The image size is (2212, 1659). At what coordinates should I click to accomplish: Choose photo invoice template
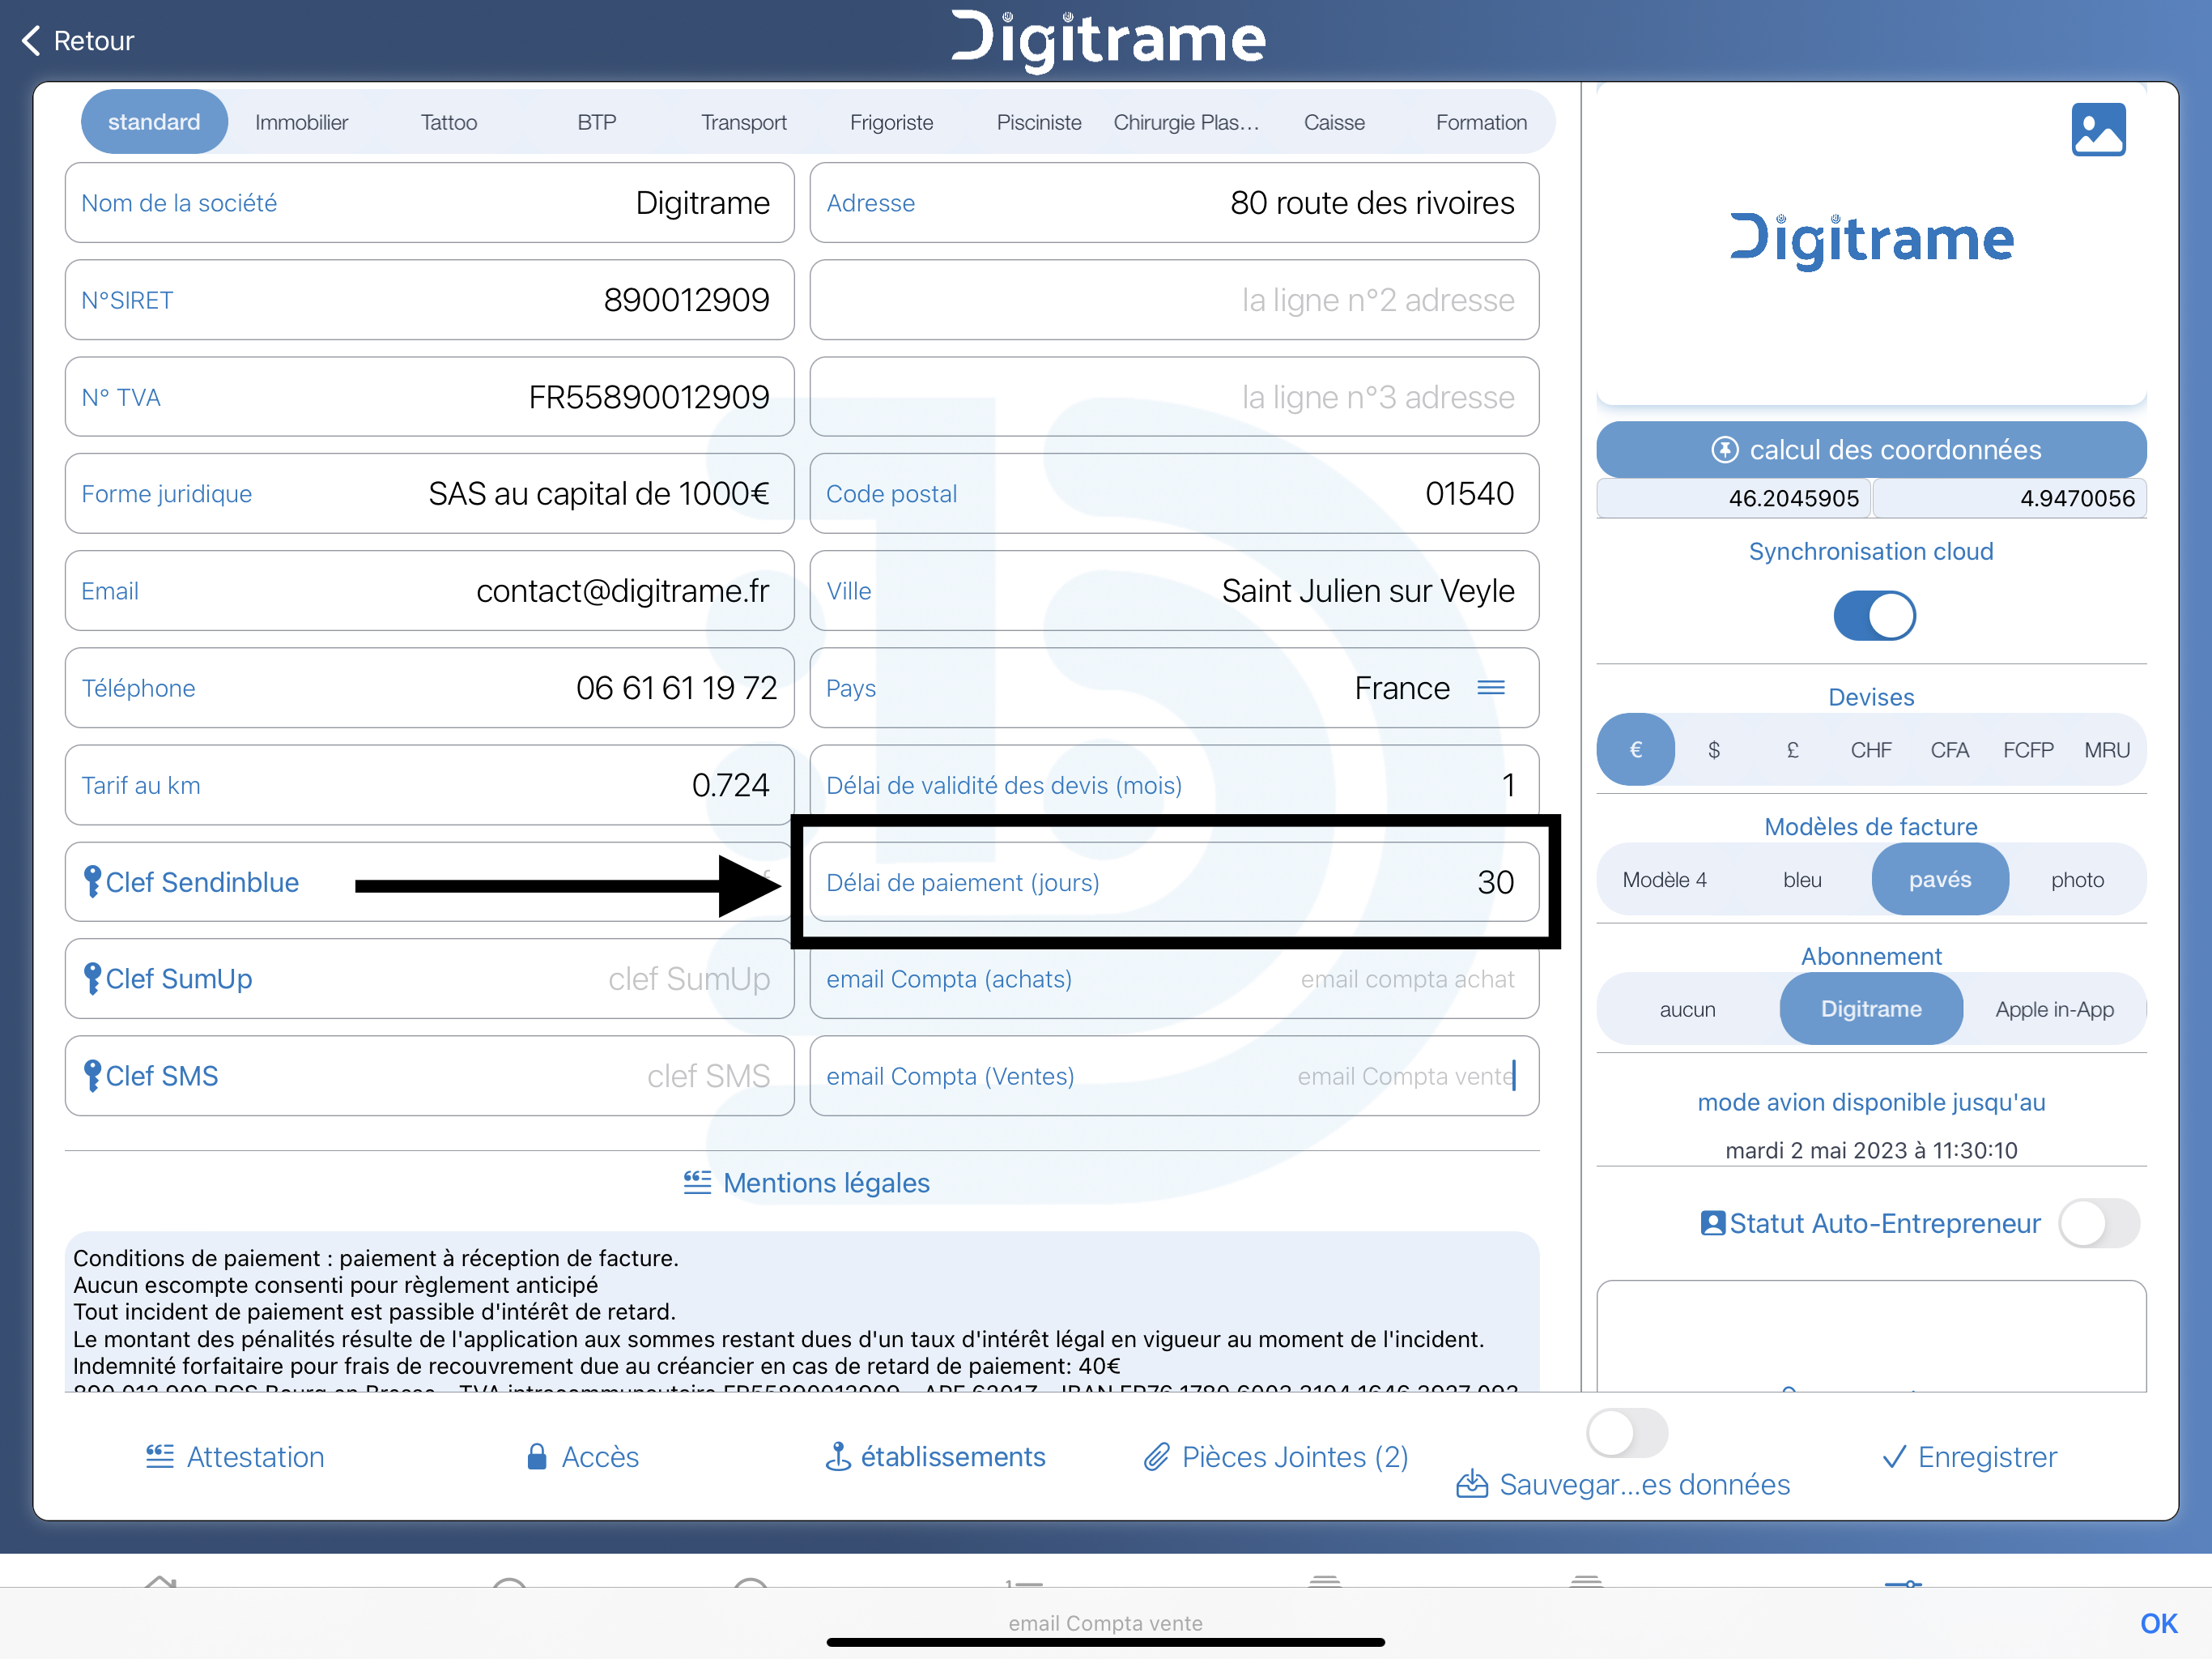[x=2077, y=880]
